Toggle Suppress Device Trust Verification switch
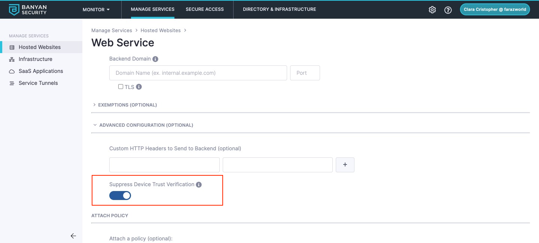 click(x=120, y=196)
